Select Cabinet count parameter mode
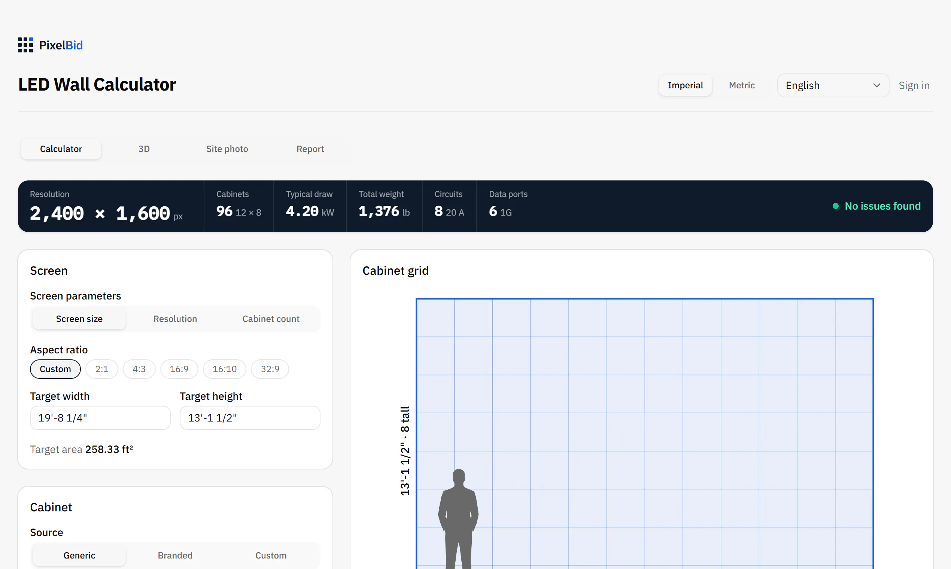The height and width of the screenshot is (569, 951). point(271,319)
